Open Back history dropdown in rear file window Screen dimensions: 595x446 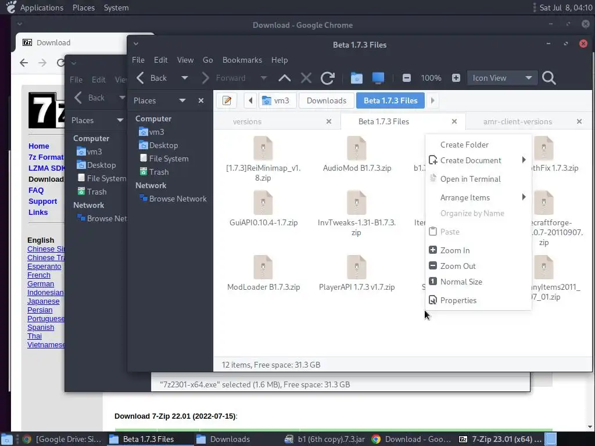coord(122,98)
